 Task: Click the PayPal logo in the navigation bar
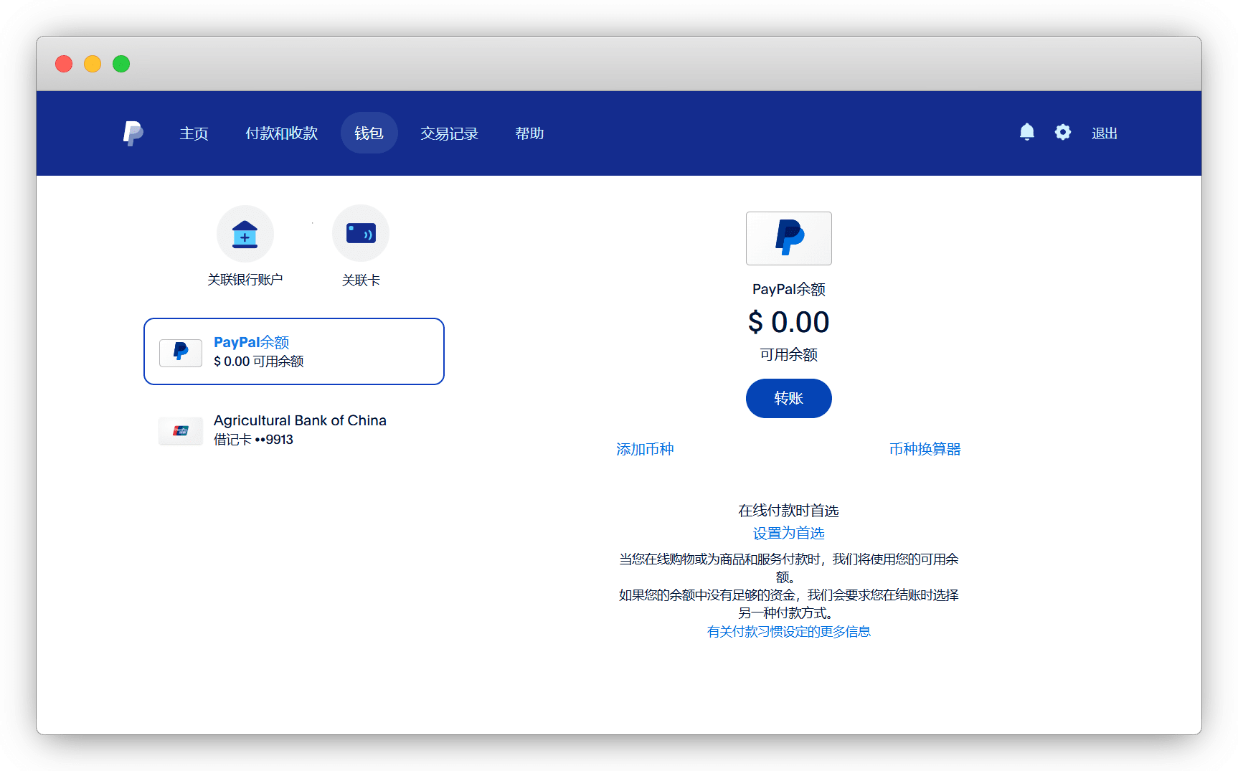133,133
